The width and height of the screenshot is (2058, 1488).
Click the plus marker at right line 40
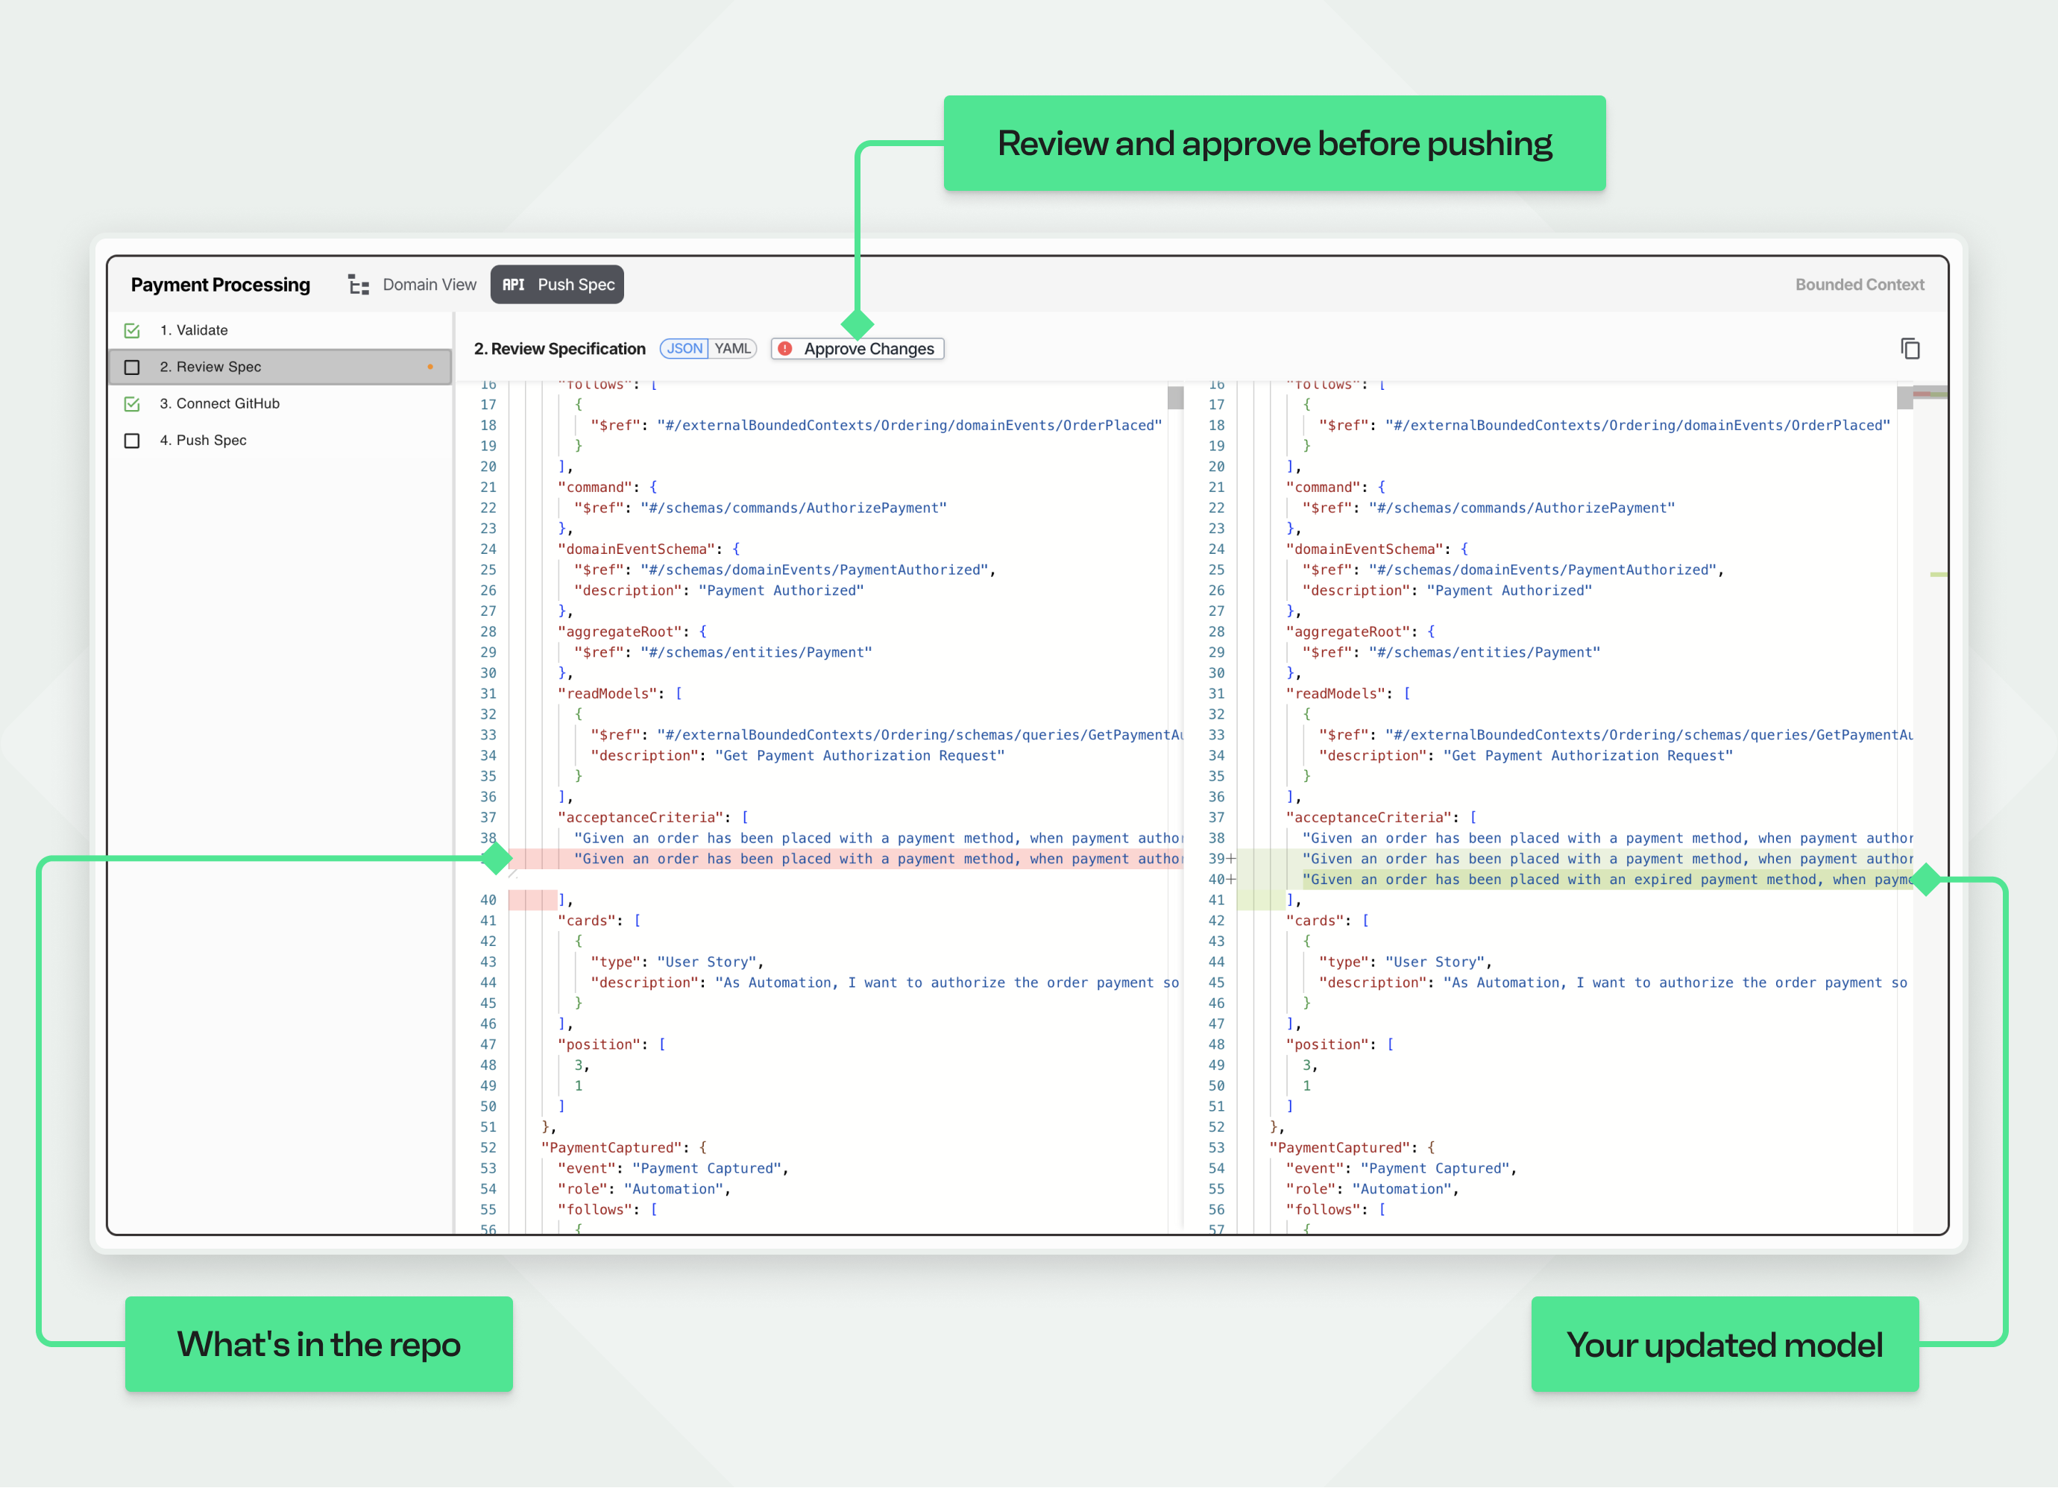point(1231,879)
